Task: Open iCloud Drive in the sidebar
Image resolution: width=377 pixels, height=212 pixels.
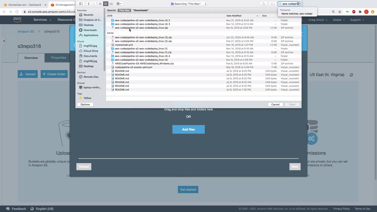Action: [91, 51]
